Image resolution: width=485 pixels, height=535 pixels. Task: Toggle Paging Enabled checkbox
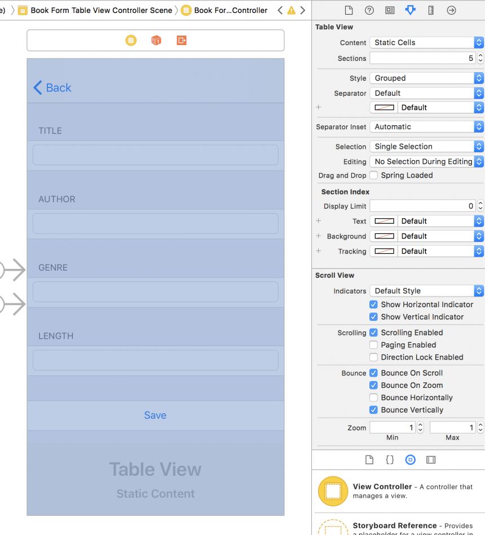tap(373, 345)
